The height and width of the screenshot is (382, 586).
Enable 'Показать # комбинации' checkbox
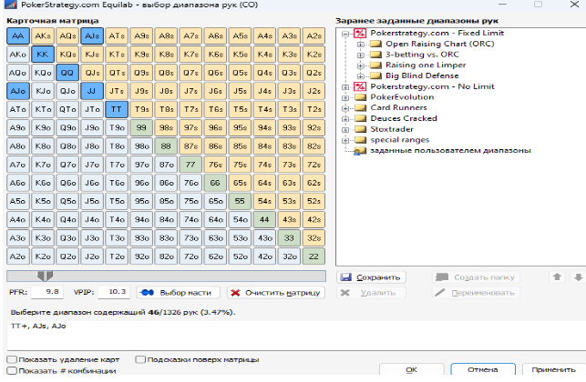point(12,370)
